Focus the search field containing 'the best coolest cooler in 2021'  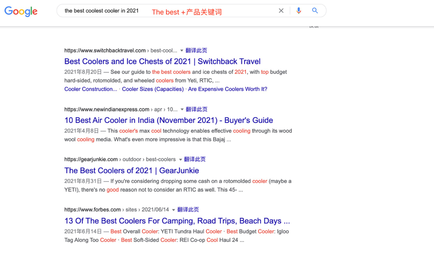[x=191, y=11]
